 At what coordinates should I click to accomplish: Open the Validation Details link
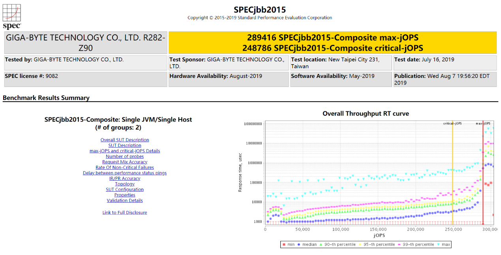tap(125, 201)
